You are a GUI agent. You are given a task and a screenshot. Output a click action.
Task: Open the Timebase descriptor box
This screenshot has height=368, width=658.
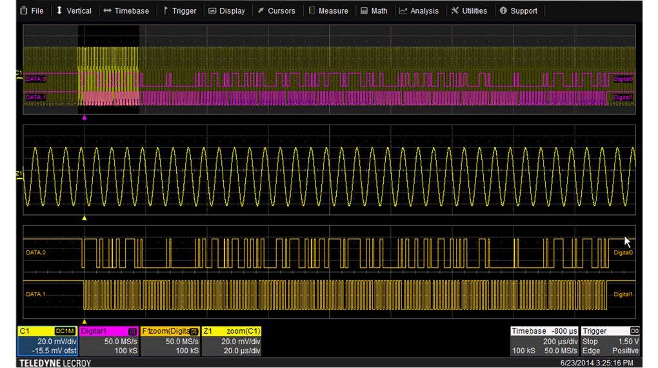click(544, 341)
